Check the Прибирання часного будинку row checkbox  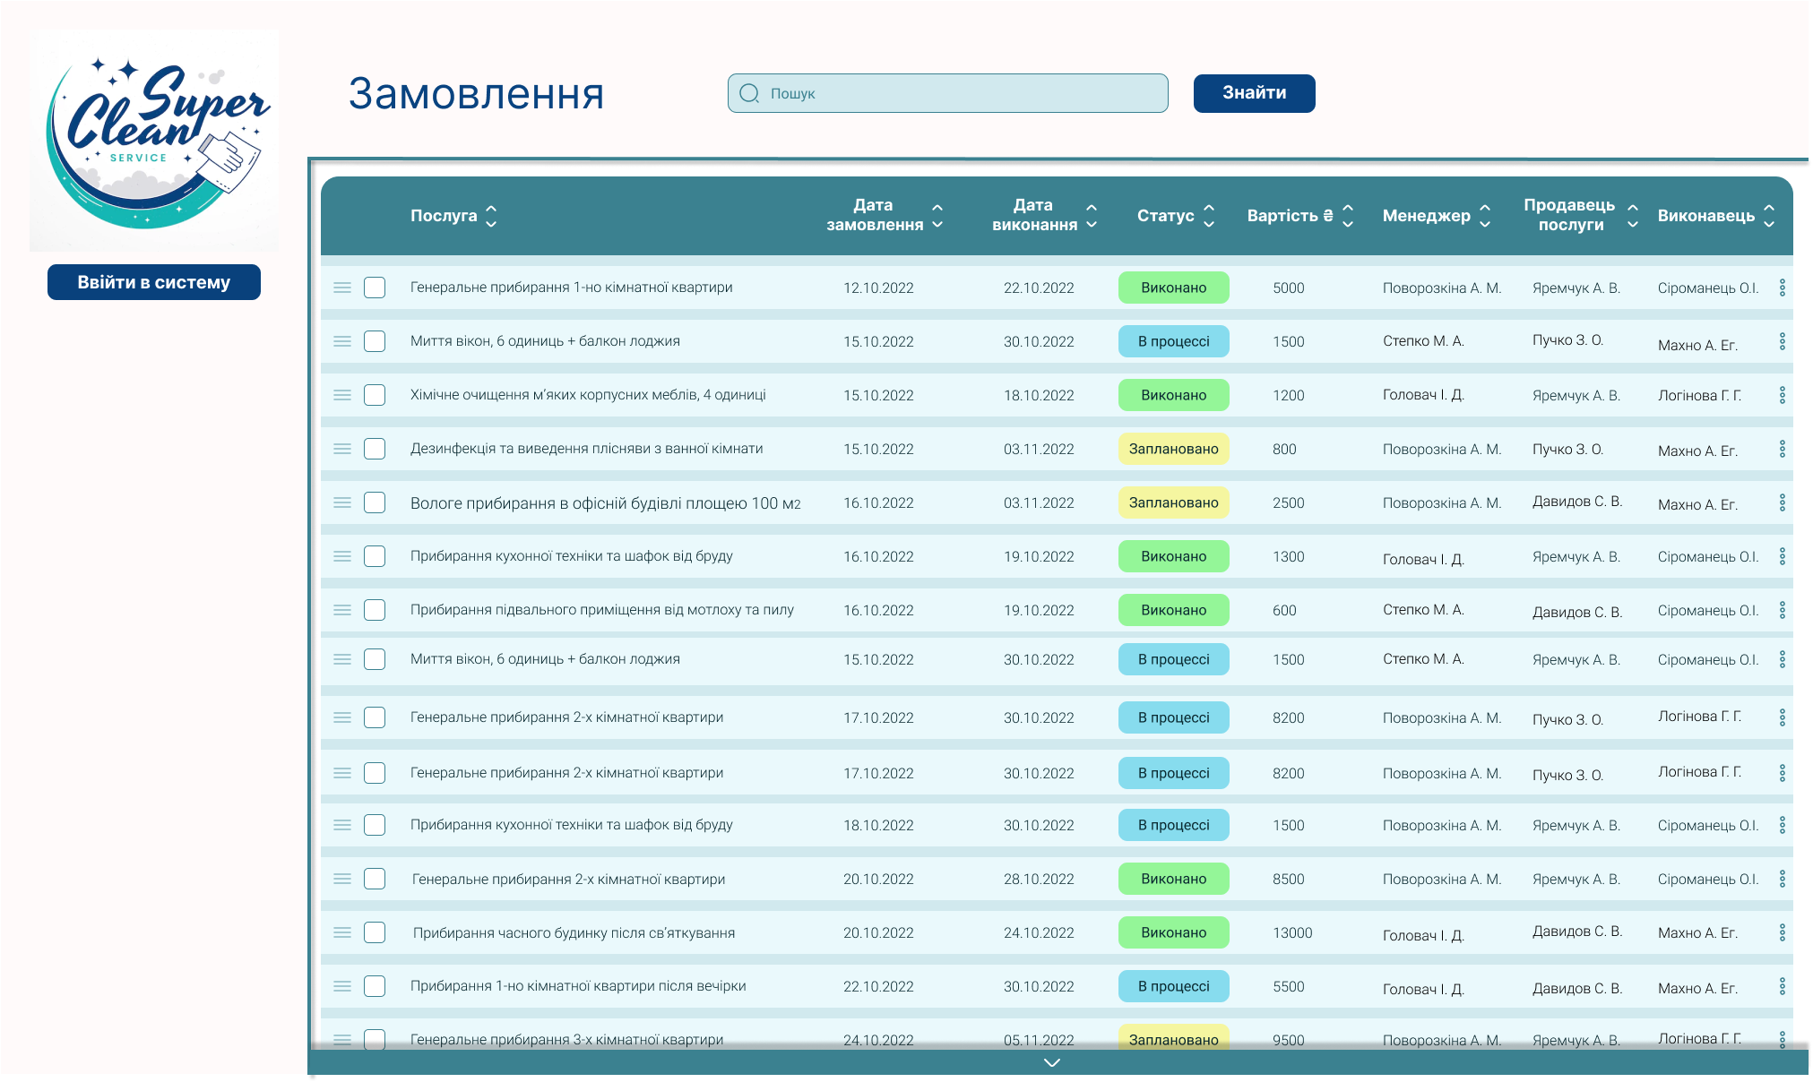click(375, 932)
